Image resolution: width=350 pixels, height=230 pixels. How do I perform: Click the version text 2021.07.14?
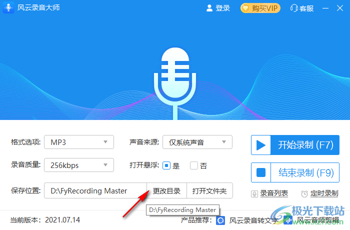62,220
